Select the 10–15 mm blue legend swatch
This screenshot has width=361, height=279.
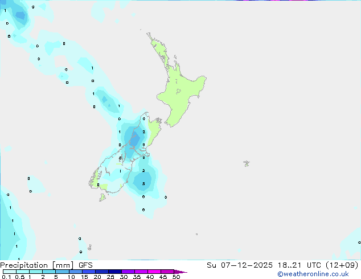[76, 272]
